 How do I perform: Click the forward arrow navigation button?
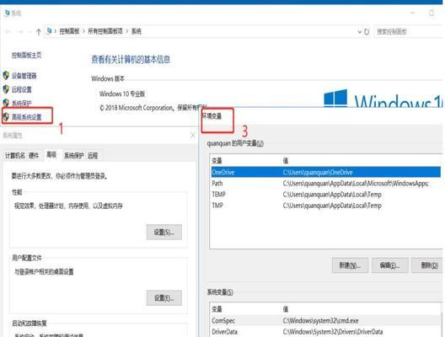pyautogui.click(x=20, y=32)
